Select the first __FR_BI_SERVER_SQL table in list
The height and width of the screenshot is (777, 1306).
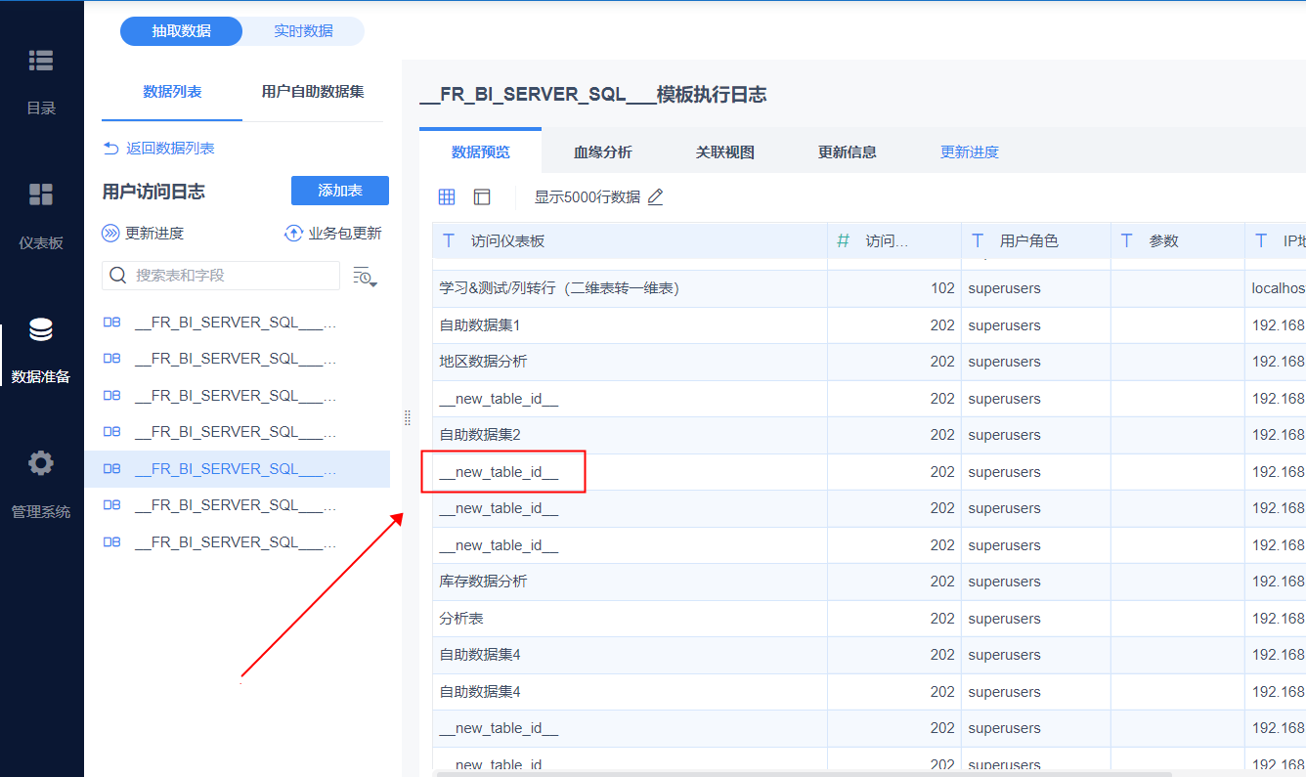pyautogui.click(x=235, y=323)
